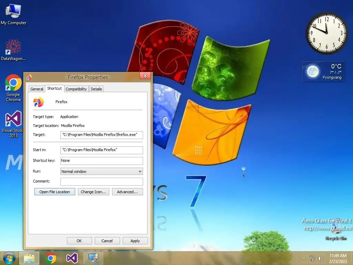This screenshot has height=265, width=353.
Task: Select the Google Chrome desktop shortcut
Action: point(13,88)
